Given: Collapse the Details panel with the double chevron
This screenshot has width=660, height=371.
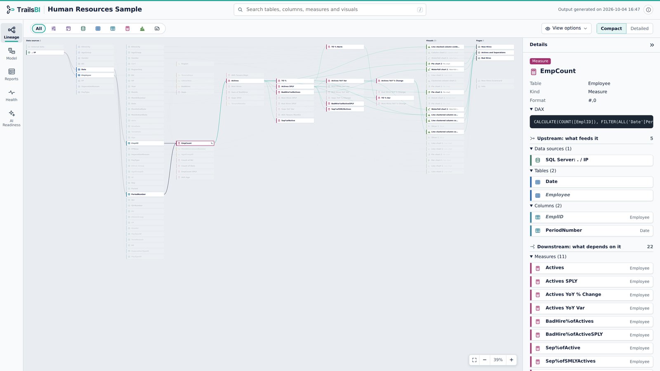Looking at the screenshot, I should 652,45.
